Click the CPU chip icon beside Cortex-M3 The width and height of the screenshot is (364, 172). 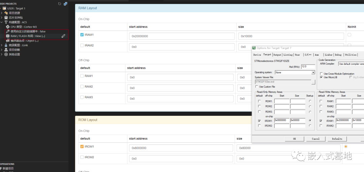[8, 27]
